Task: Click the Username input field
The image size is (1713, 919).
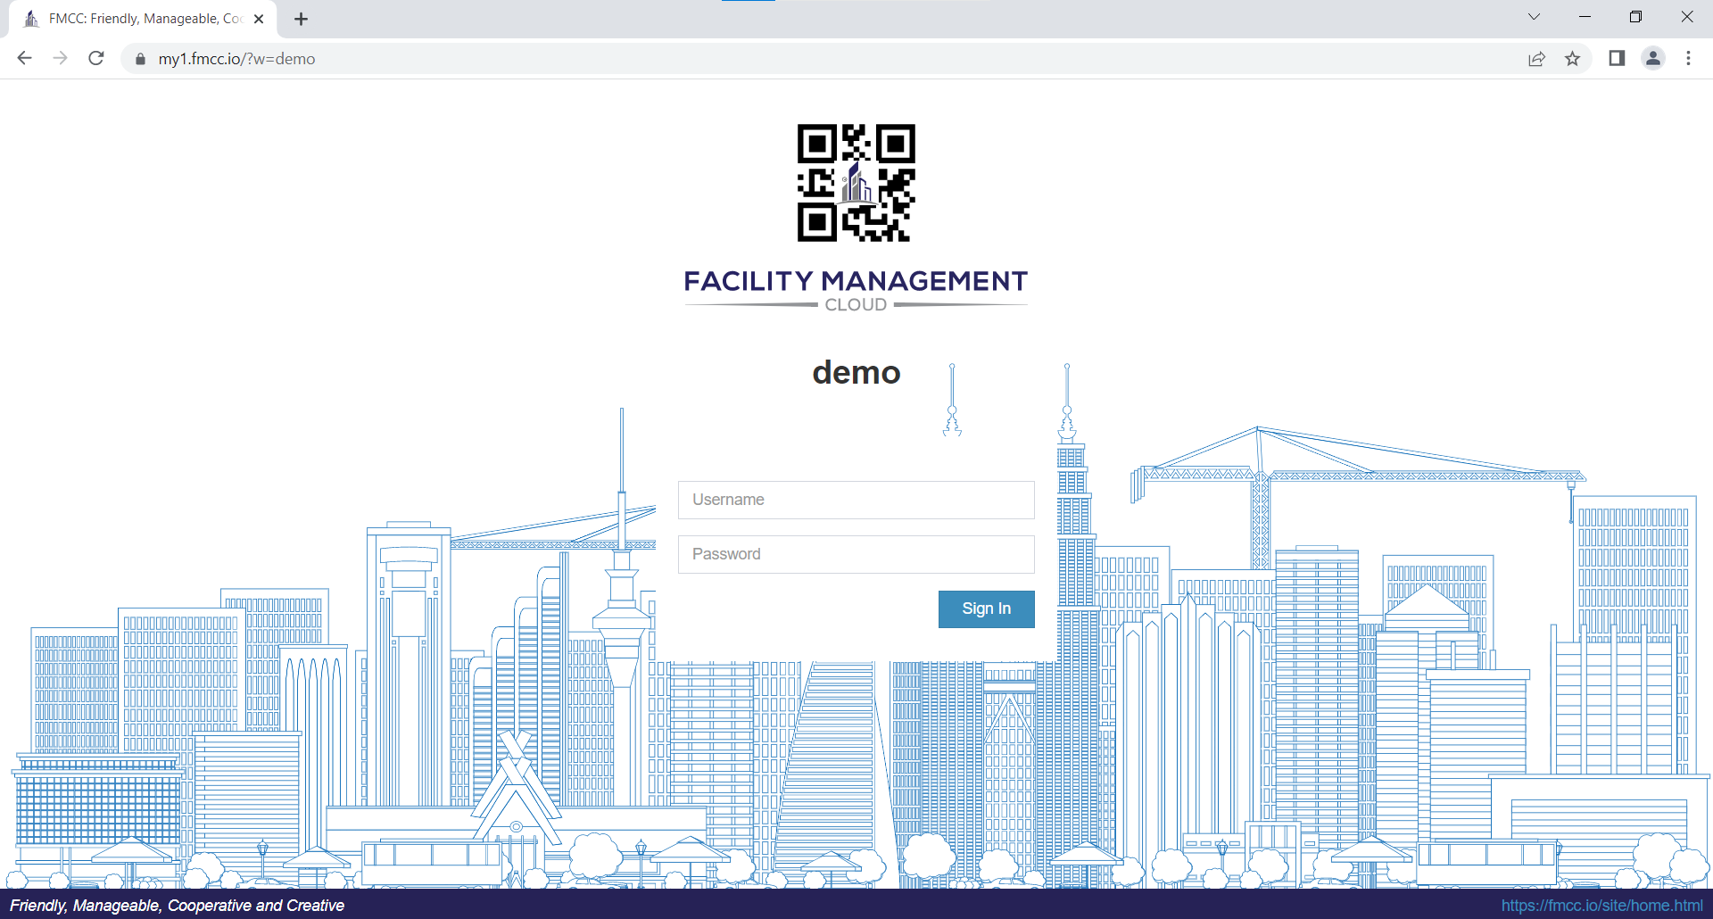Action: tap(856, 500)
